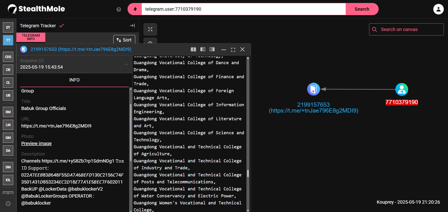Click the message list scrollbar thumb
The width and height of the screenshot is (448, 212).
click(x=248, y=173)
